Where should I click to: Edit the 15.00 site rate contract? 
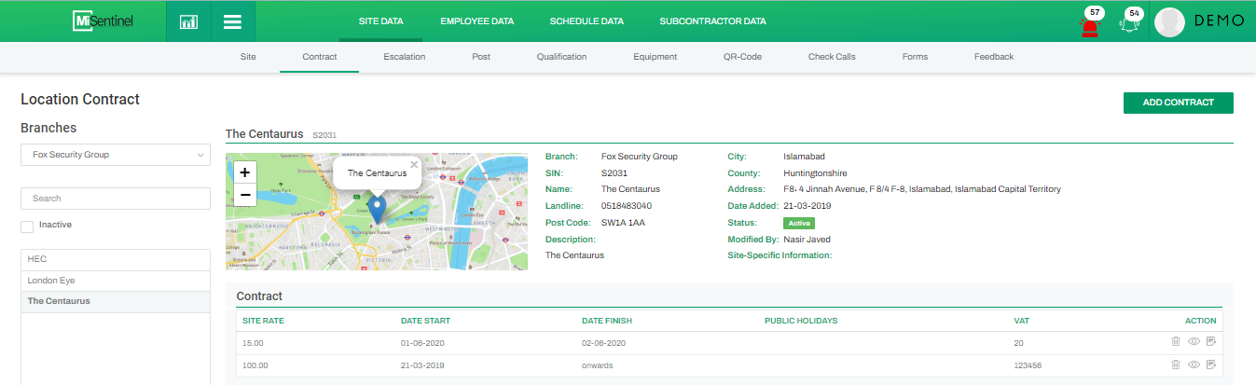[1211, 342]
